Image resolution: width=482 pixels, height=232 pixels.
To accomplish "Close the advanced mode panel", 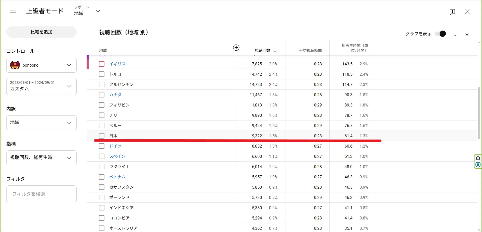I will tap(467, 12).
